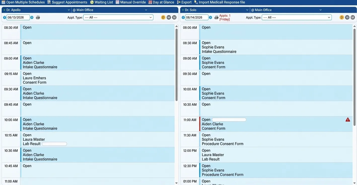
Task: Go to the day after 08/14/2026 with the arrow
Action: pos(210,17)
